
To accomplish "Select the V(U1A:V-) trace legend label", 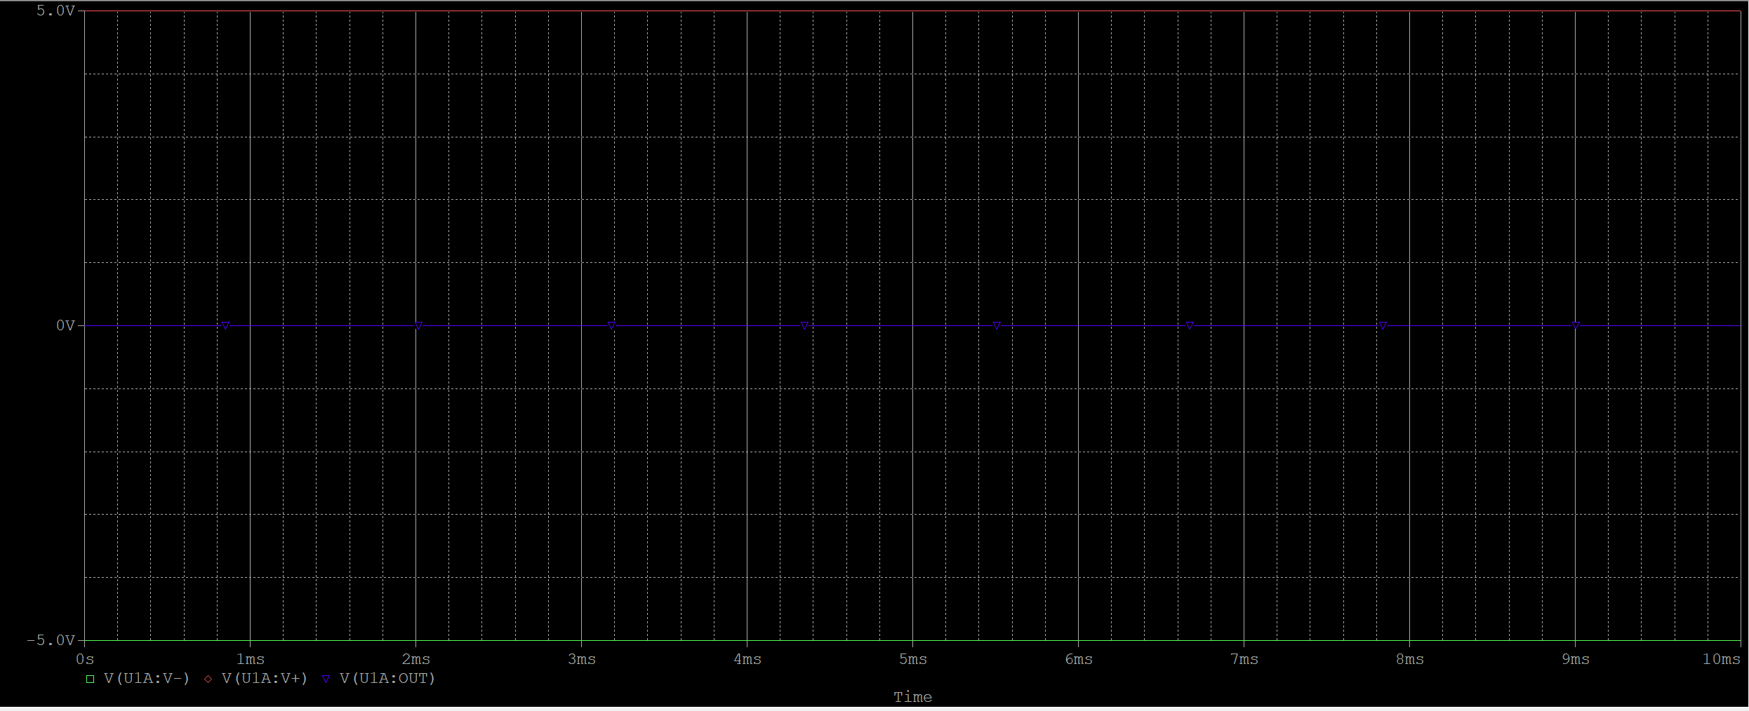I will 147,678.
